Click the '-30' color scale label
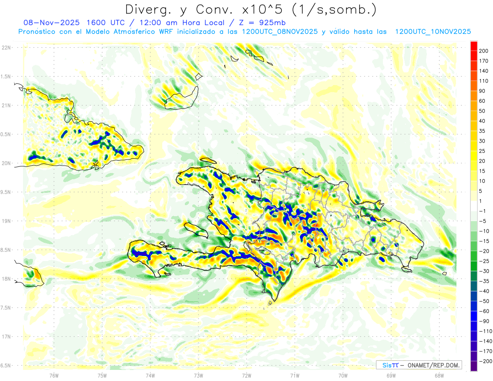 pyautogui.click(x=485, y=271)
